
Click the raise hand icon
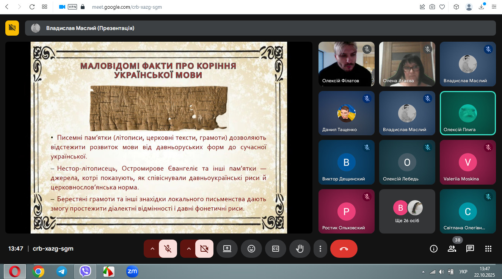(300, 249)
